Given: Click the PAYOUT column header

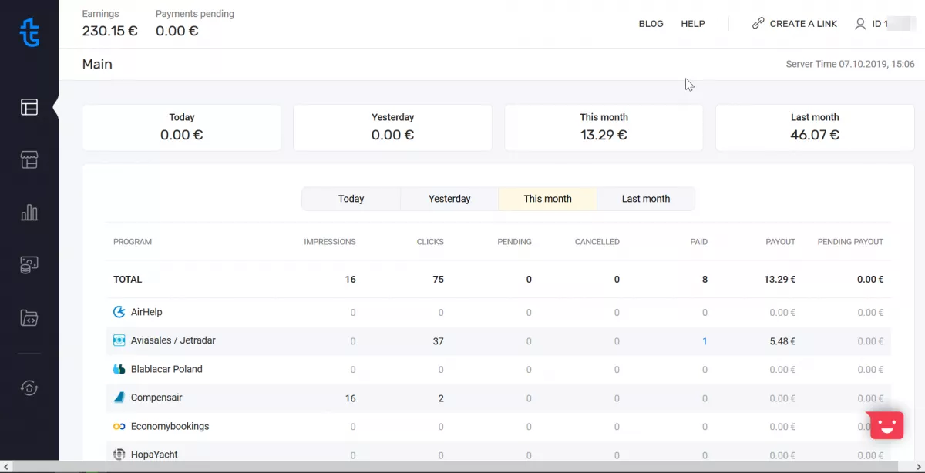Looking at the screenshot, I should point(781,242).
